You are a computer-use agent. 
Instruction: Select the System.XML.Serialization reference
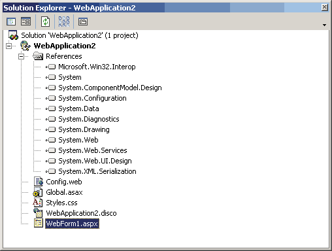(x=97, y=171)
